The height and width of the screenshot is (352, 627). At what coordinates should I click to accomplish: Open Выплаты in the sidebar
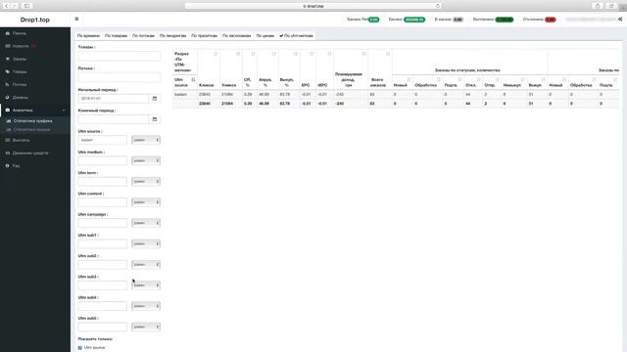pyautogui.click(x=21, y=141)
